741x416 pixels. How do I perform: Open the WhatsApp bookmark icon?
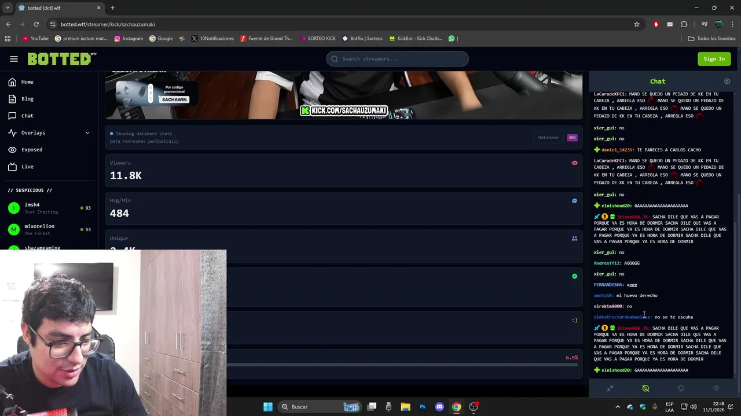452,39
